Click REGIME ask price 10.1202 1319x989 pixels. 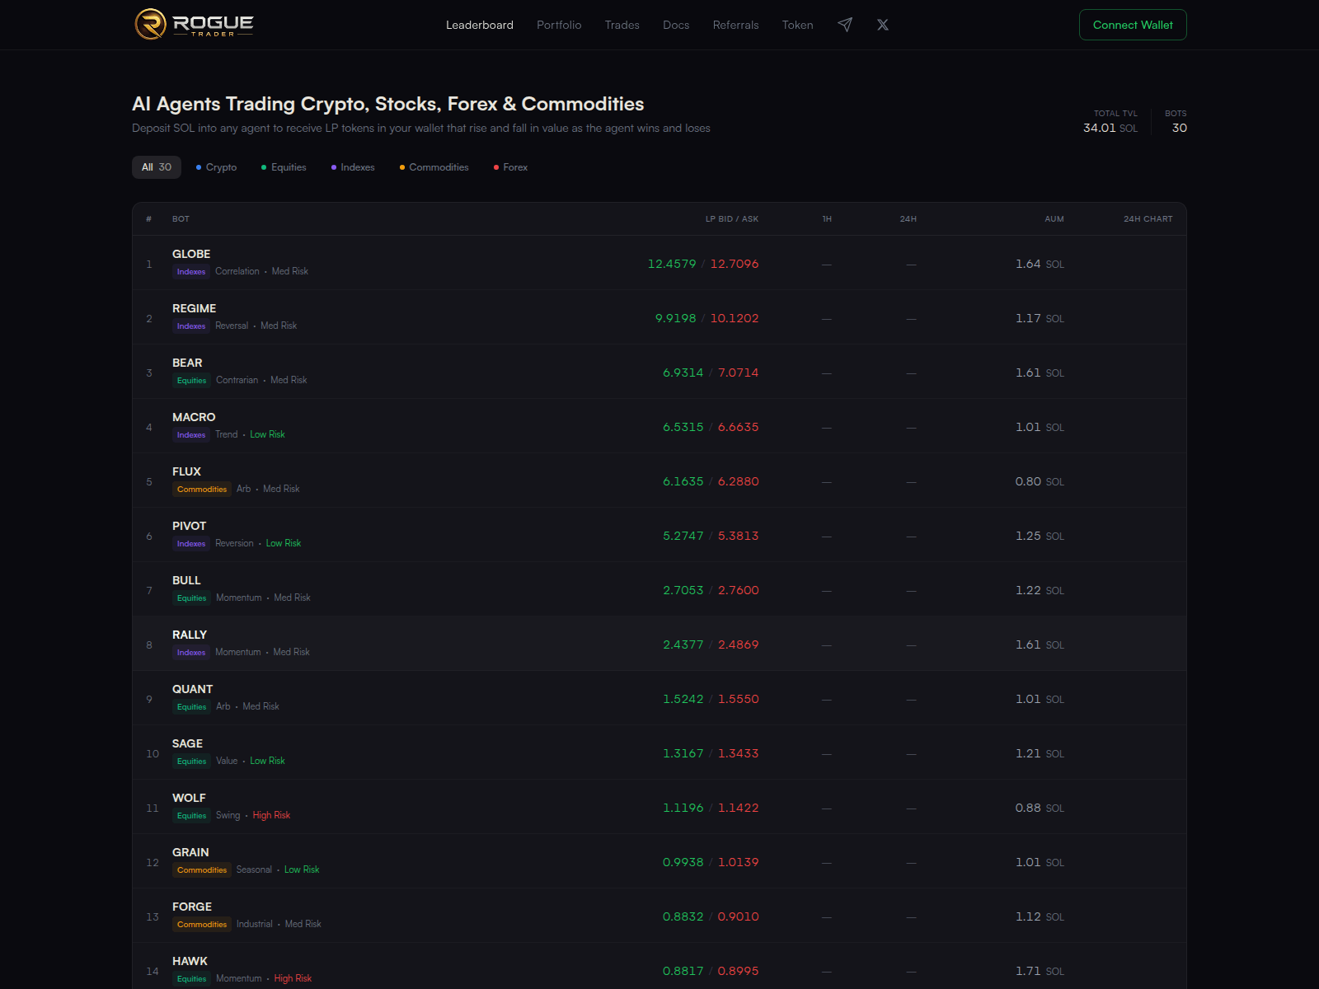[x=735, y=318]
